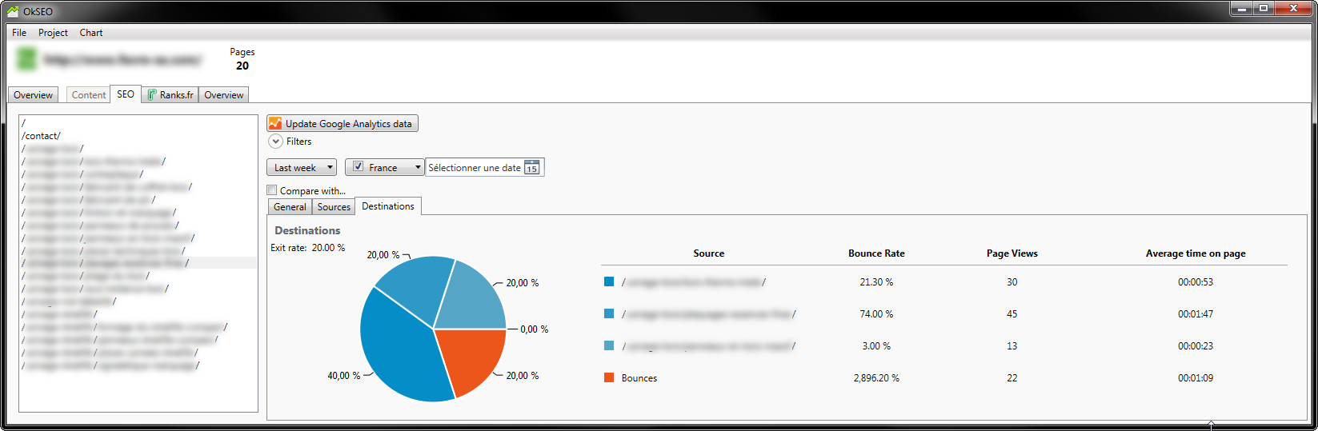The height and width of the screenshot is (431, 1318).
Task: Enable the Compare with... checkbox
Action: 272,190
